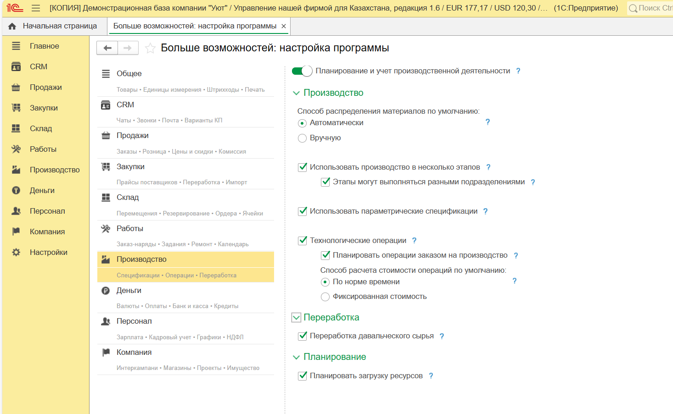Switch to Начальная страница tab
Viewport: 673px width, 414px height.
tap(55, 26)
